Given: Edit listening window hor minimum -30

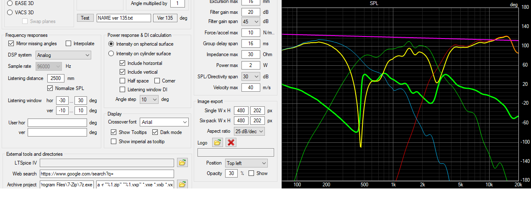Looking at the screenshot, I should 63,100.
